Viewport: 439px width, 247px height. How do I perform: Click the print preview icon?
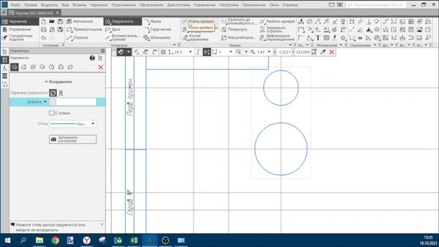(52, 30)
